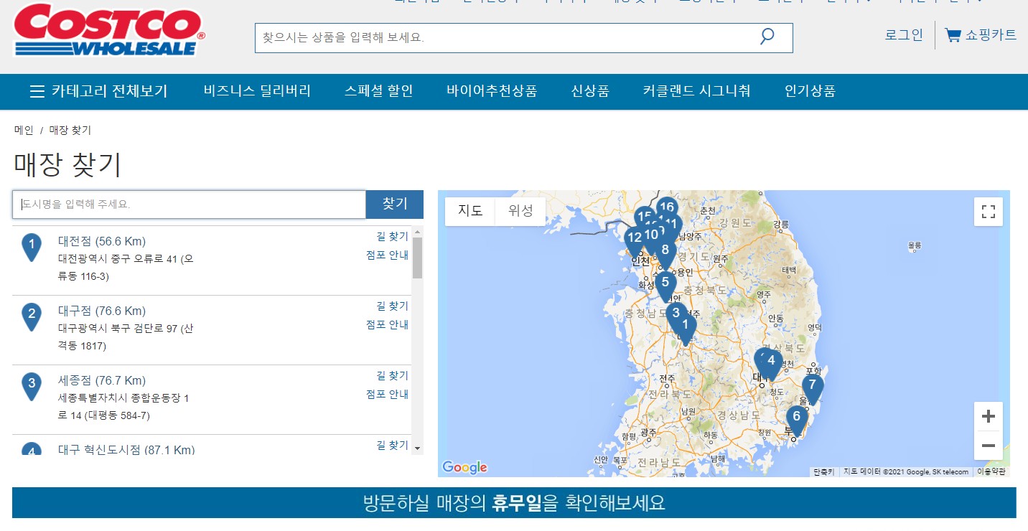Viewport: 1028px width, 531px height.
Task: Open 인기상품 menu
Action: pyautogui.click(x=810, y=91)
